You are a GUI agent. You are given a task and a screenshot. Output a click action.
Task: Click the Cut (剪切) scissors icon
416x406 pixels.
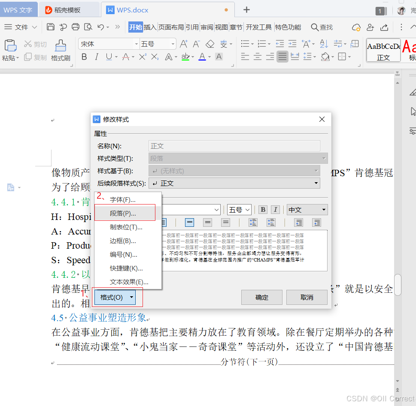pyautogui.click(x=27, y=44)
